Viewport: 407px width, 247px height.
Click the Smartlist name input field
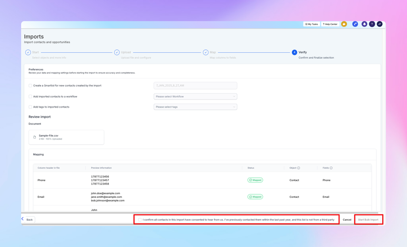click(x=195, y=85)
